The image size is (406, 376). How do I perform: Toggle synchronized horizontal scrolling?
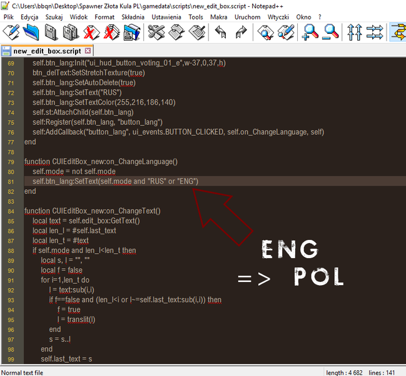click(x=375, y=32)
